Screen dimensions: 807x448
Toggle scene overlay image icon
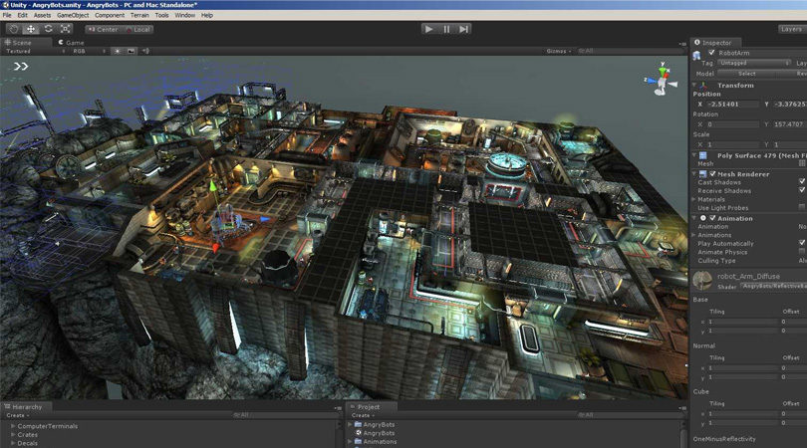click(132, 51)
